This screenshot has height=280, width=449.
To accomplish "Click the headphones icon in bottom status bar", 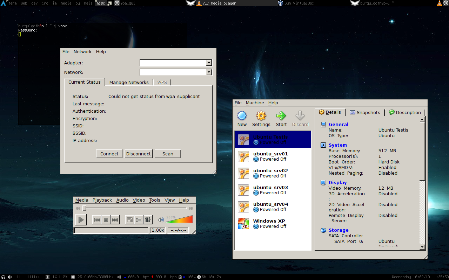I will click(3, 277).
